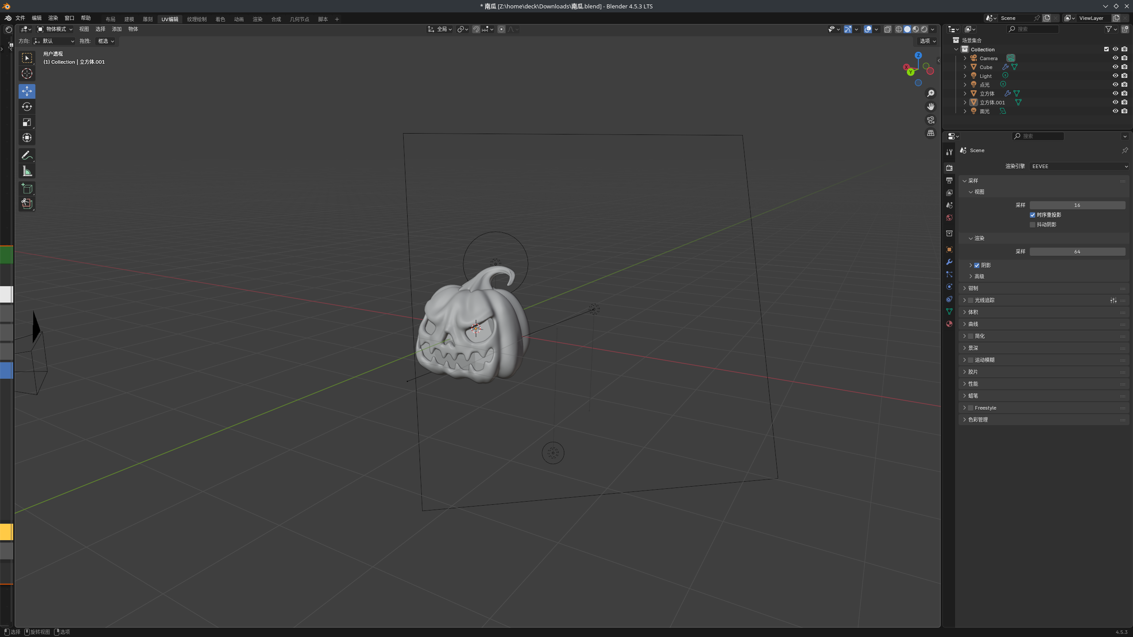Viewport: 1133px width, 637px height.
Task: Select the Scale tool
Action: click(x=27, y=122)
